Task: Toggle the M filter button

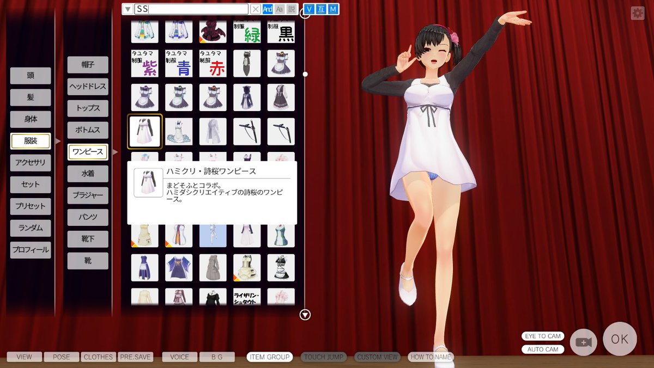Action: (333, 9)
